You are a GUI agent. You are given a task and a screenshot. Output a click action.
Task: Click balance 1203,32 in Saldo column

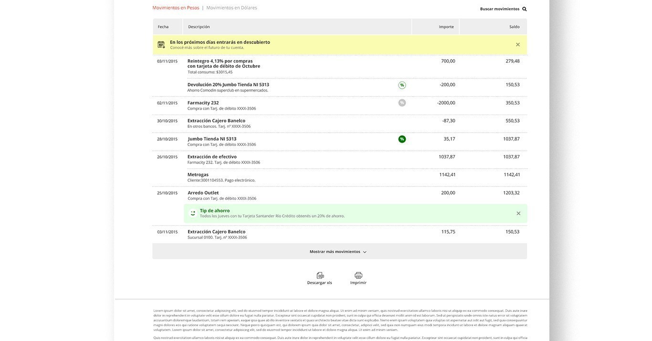[x=511, y=193]
